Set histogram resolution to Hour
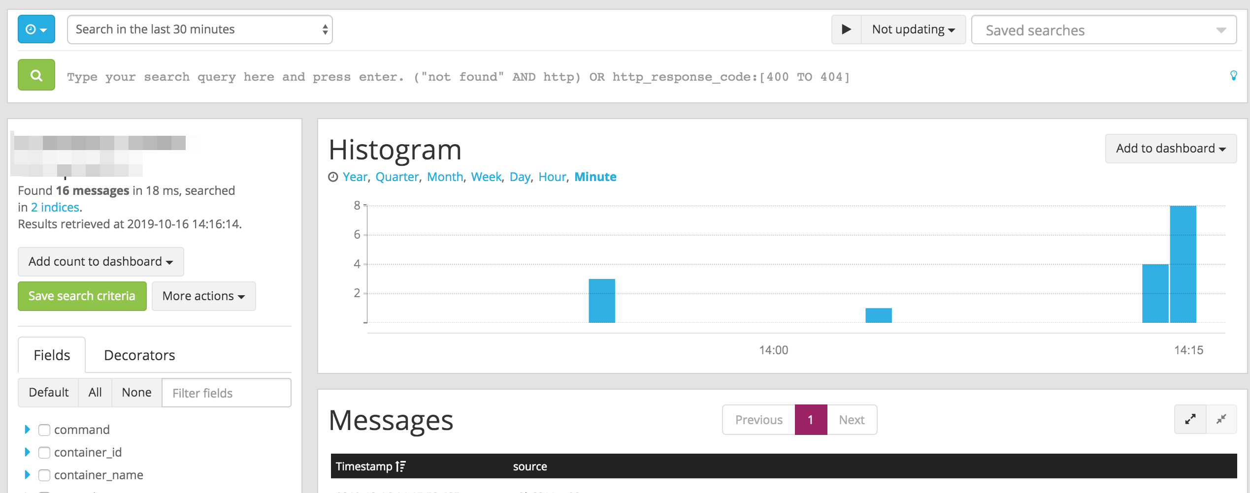This screenshot has height=493, width=1250. click(552, 177)
